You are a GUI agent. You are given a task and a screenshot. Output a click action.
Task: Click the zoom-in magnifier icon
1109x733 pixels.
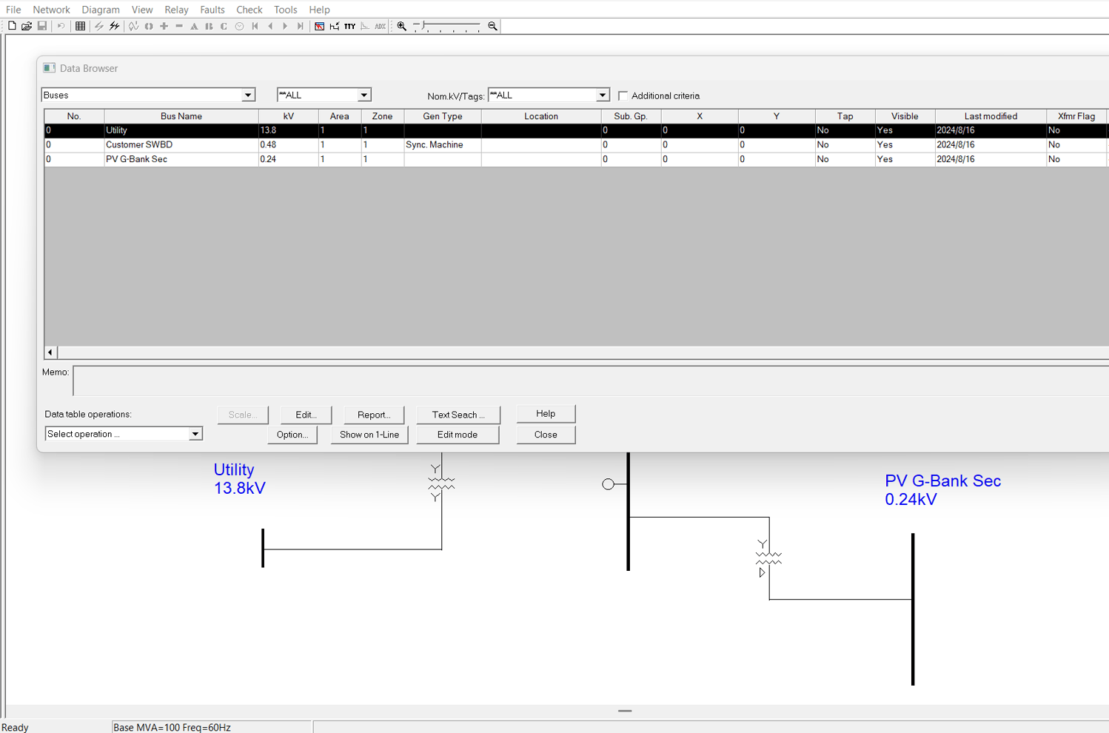click(x=401, y=26)
